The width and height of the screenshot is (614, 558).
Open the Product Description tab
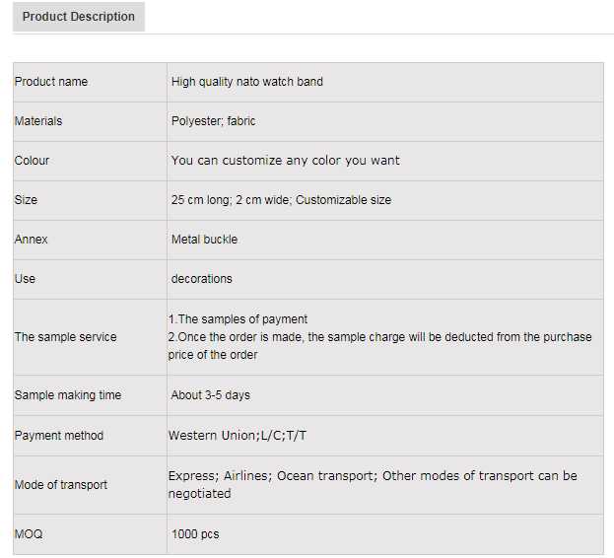coord(79,17)
